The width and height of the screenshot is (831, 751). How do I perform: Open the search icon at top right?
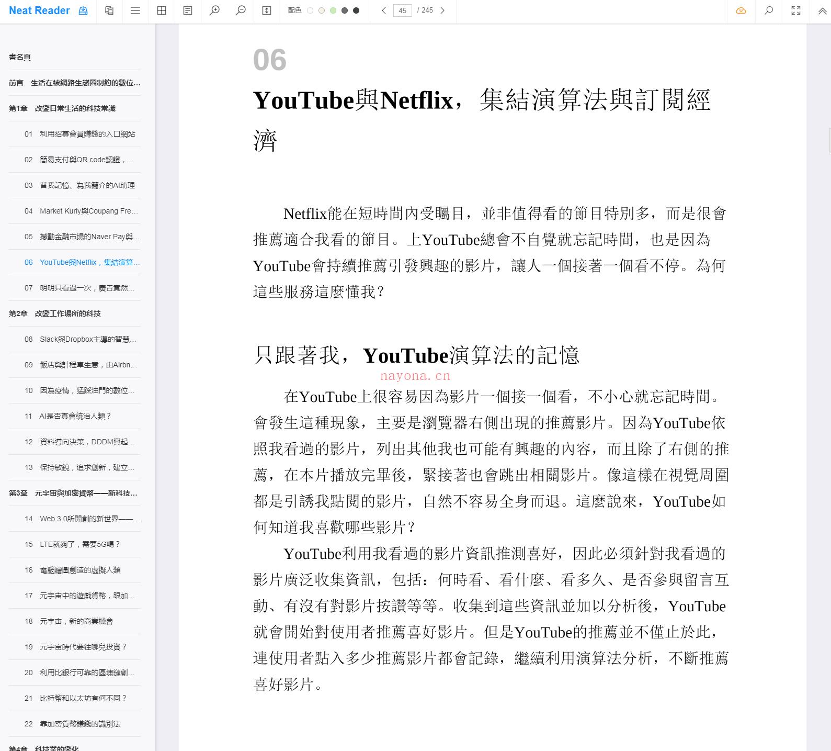769,10
